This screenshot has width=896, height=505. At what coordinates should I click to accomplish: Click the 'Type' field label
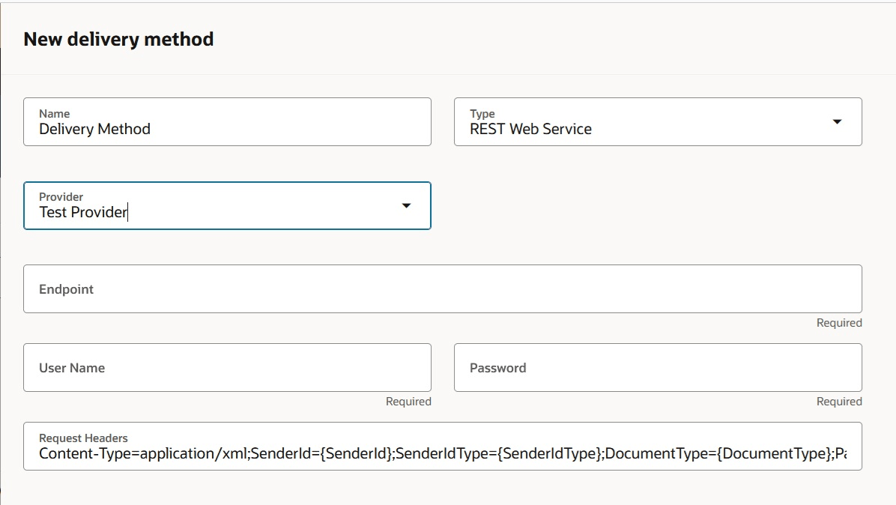[482, 114]
